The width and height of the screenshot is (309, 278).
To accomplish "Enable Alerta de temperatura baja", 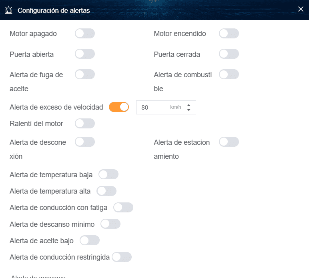I will 108,174.
